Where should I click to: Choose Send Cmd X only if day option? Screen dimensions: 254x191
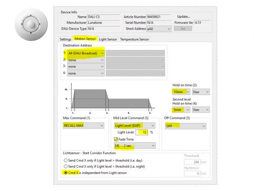66,160
